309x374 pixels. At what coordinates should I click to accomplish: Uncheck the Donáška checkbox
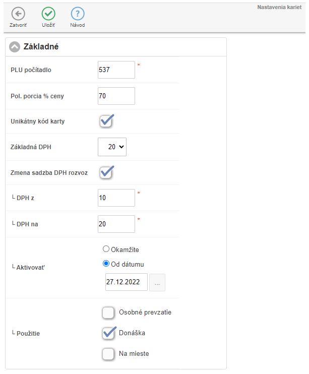click(x=108, y=333)
